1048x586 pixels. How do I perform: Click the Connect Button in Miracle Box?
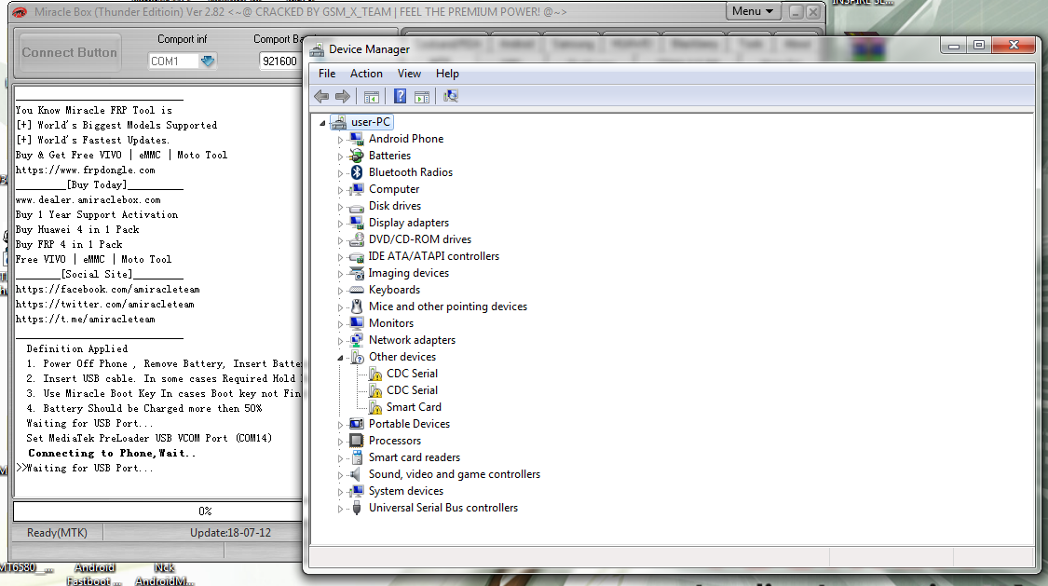[x=70, y=53]
